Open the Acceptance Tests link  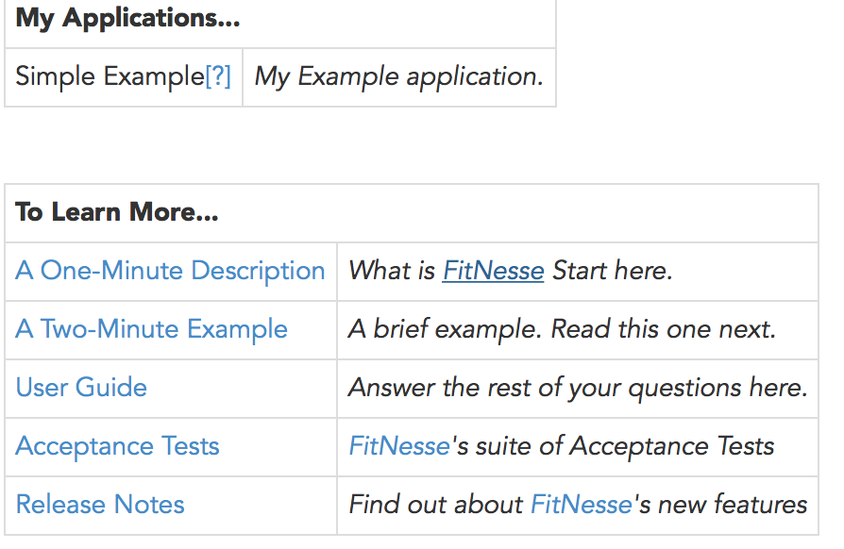[x=117, y=446]
